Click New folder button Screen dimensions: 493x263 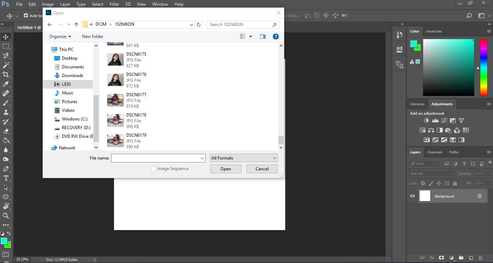tap(93, 36)
